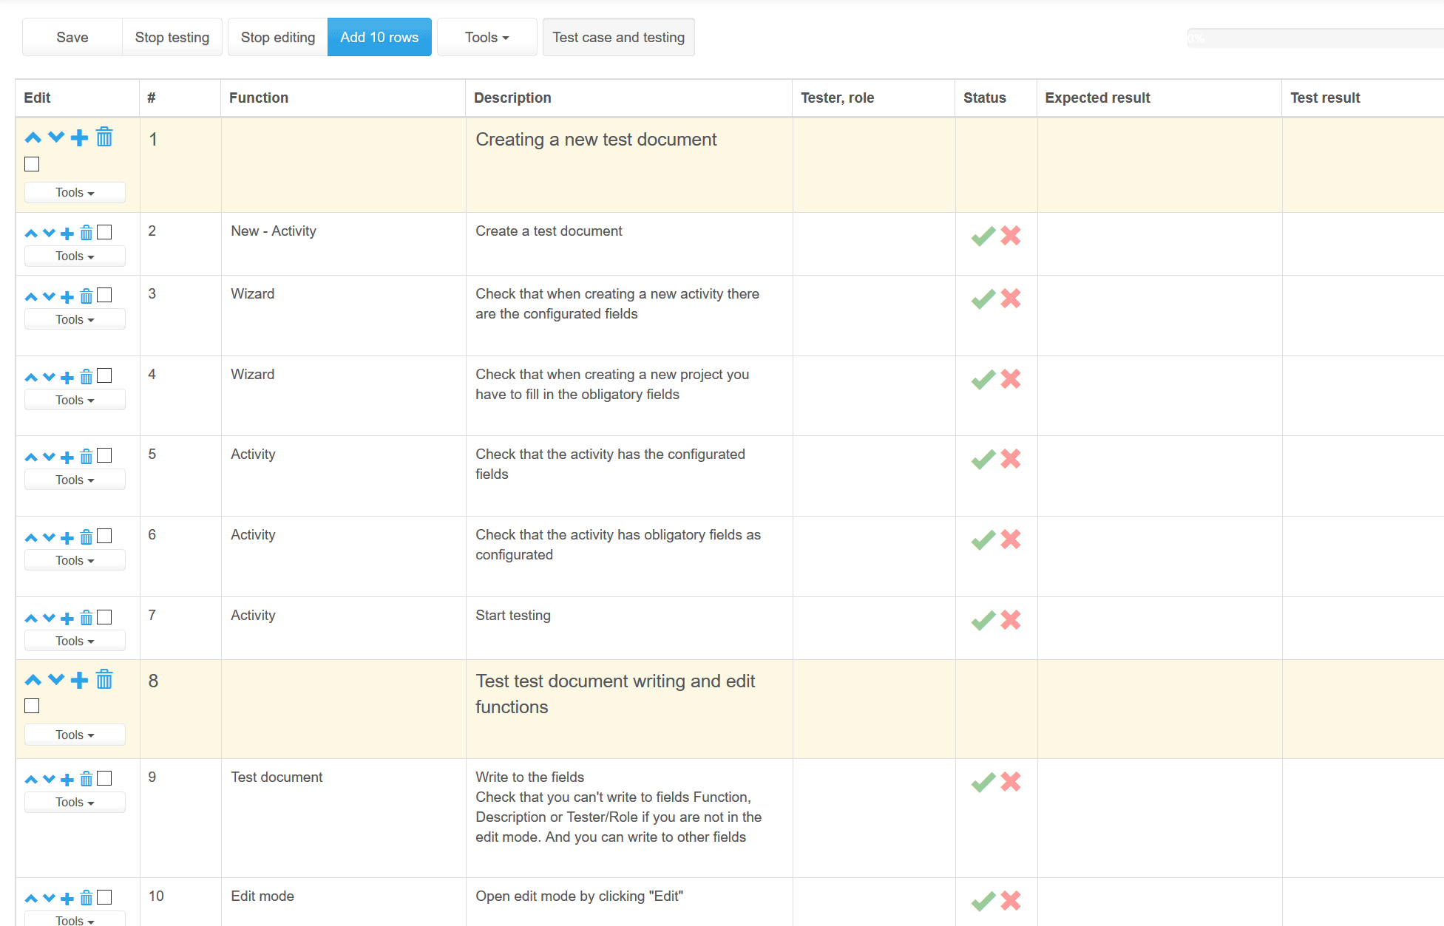This screenshot has width=1444, height=926.
Task: Mark row 3 as passed
Action: click(x=983, y=299)
